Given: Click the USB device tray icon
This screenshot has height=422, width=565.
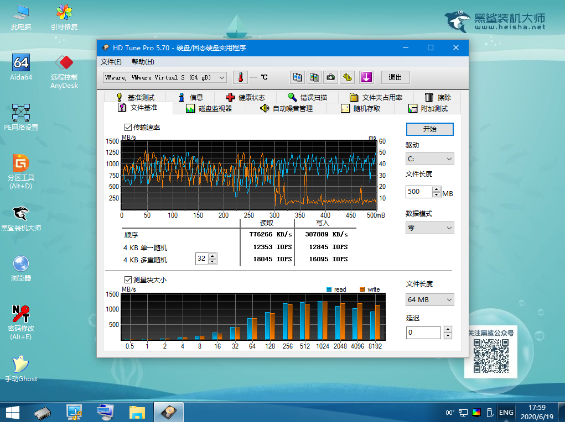Looking at the screenshot, I should click(489, 412).
